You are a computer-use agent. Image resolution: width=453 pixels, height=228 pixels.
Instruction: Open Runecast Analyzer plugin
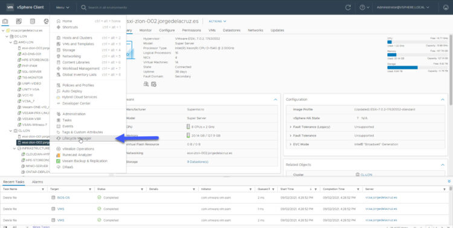click(x=77, y=155)
